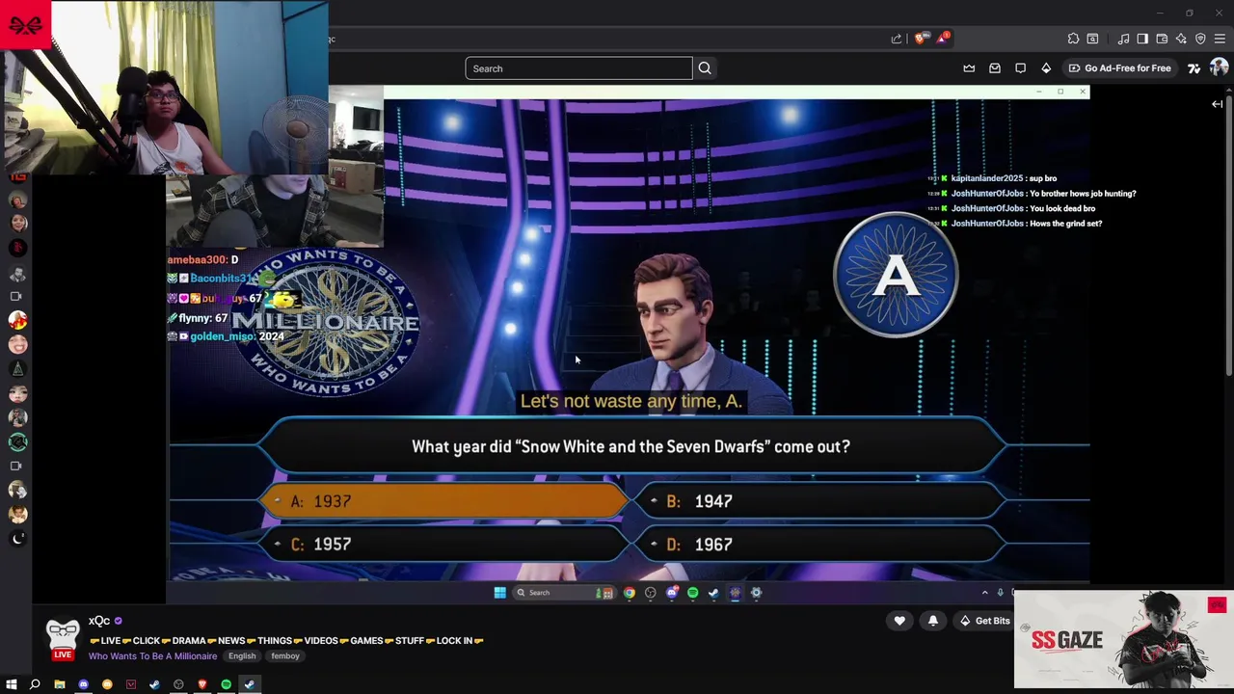Expand the collapsed chat arrow

[x=1218, y=104]
